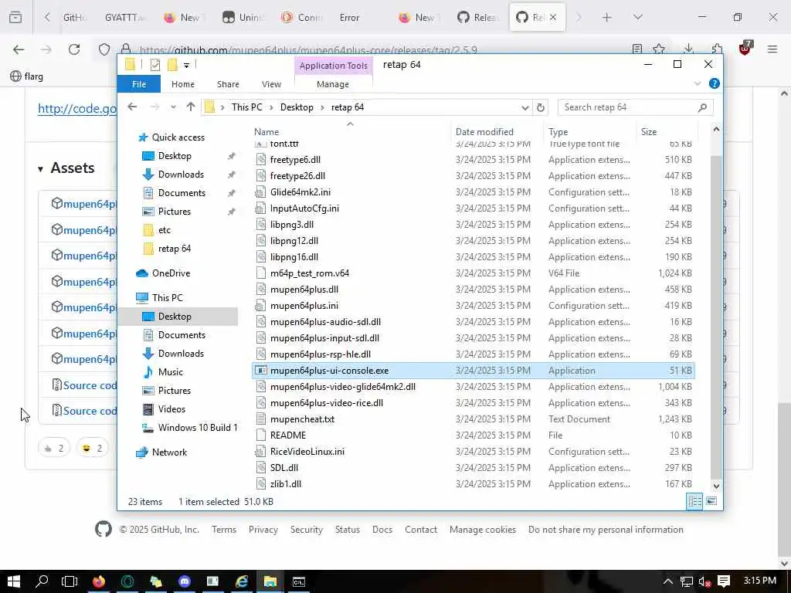Image resolution: width=791 pixels, height=593 pixels.
Task: Collapse the Assets section on GitHub
Action: tap(40, 169)
